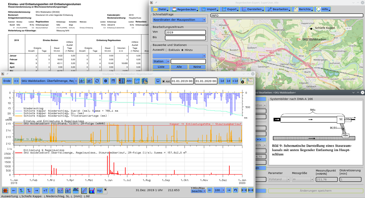Click the cloud rain icon in bottom toolbar

pyautogui.click(x=75, y=190)
